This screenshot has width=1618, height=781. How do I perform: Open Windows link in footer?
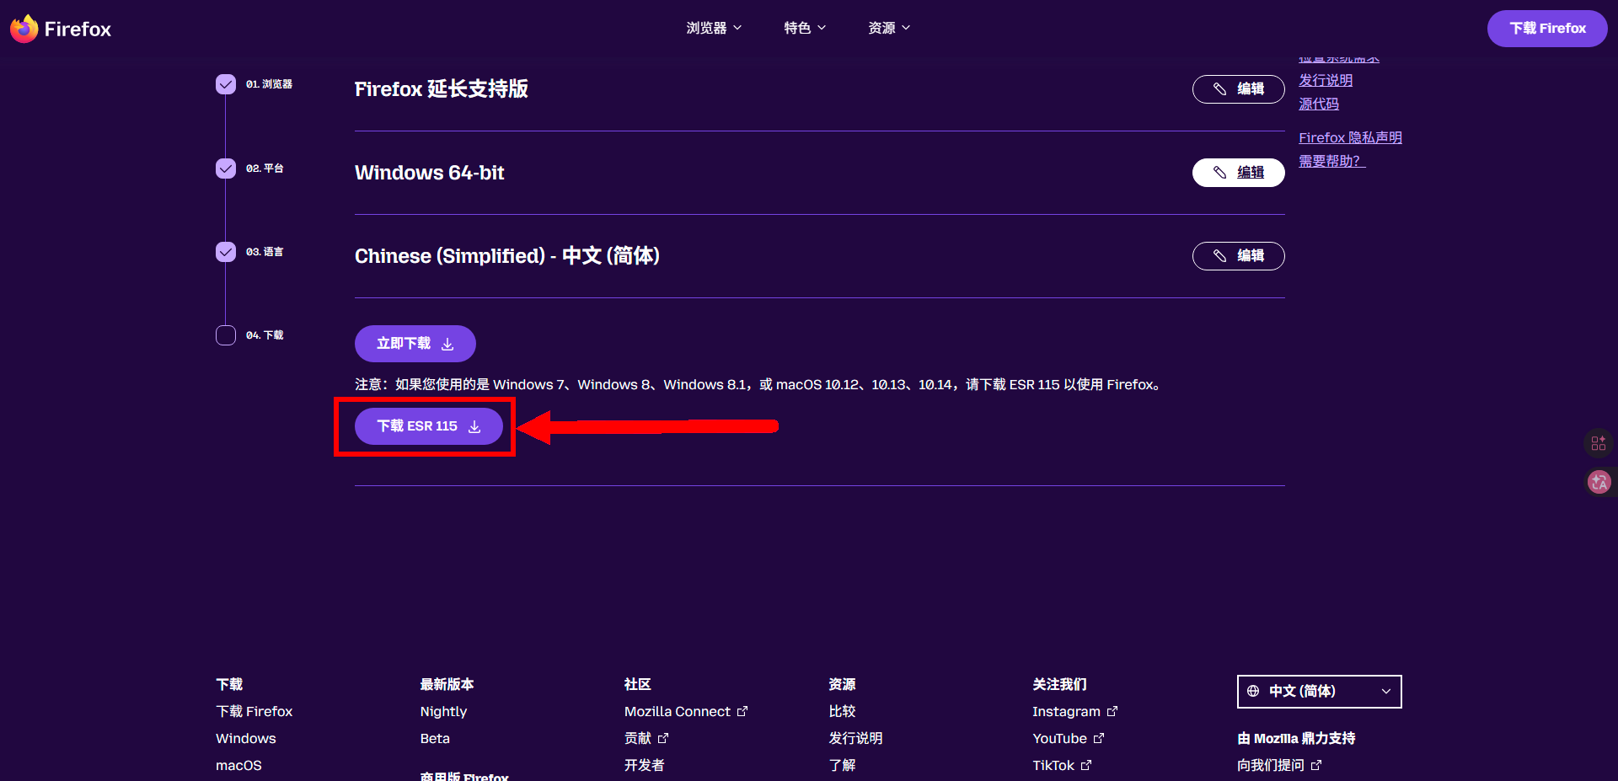coord(245,738)
